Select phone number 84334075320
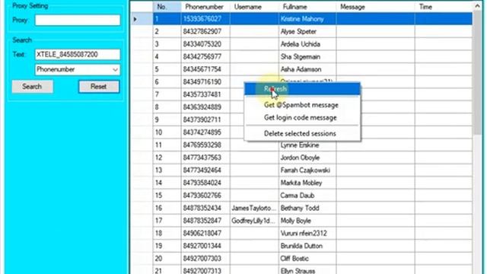Viewport: 487px width, 274px height. (205, 44)
